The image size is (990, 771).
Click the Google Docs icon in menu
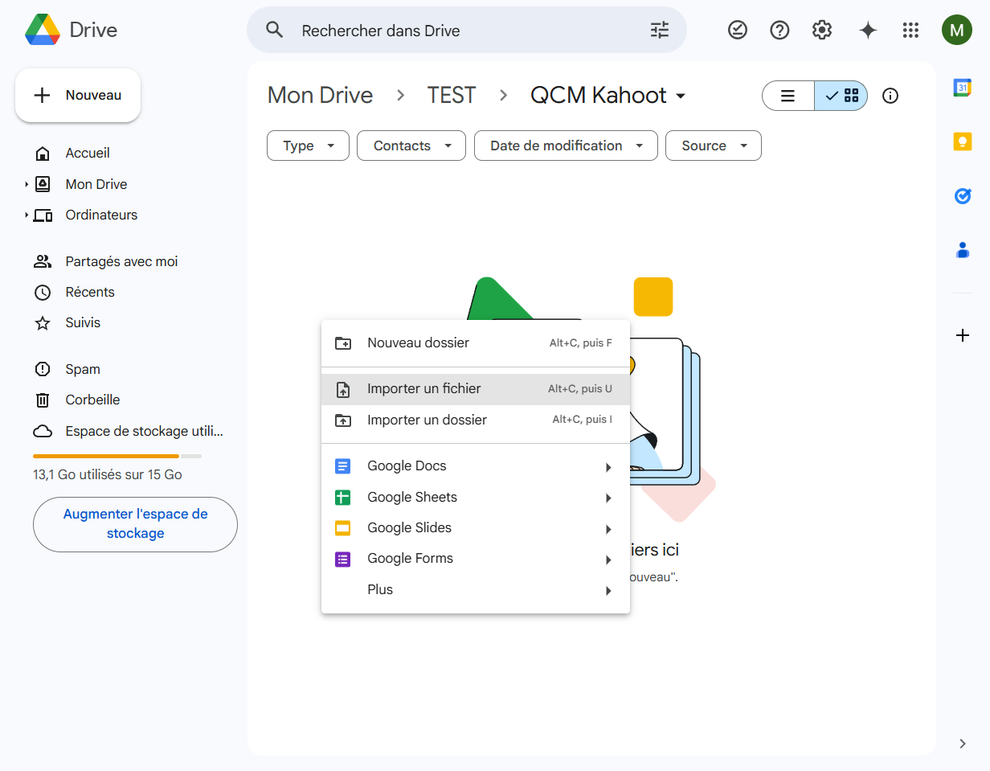click(343, 466)
